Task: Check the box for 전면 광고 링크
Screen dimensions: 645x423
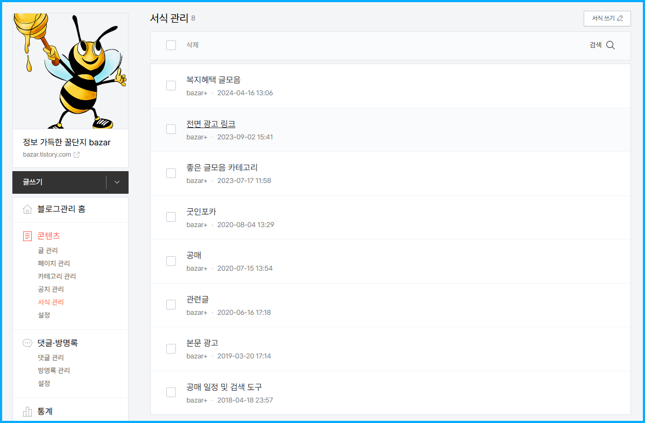Action: click(171, 129)
